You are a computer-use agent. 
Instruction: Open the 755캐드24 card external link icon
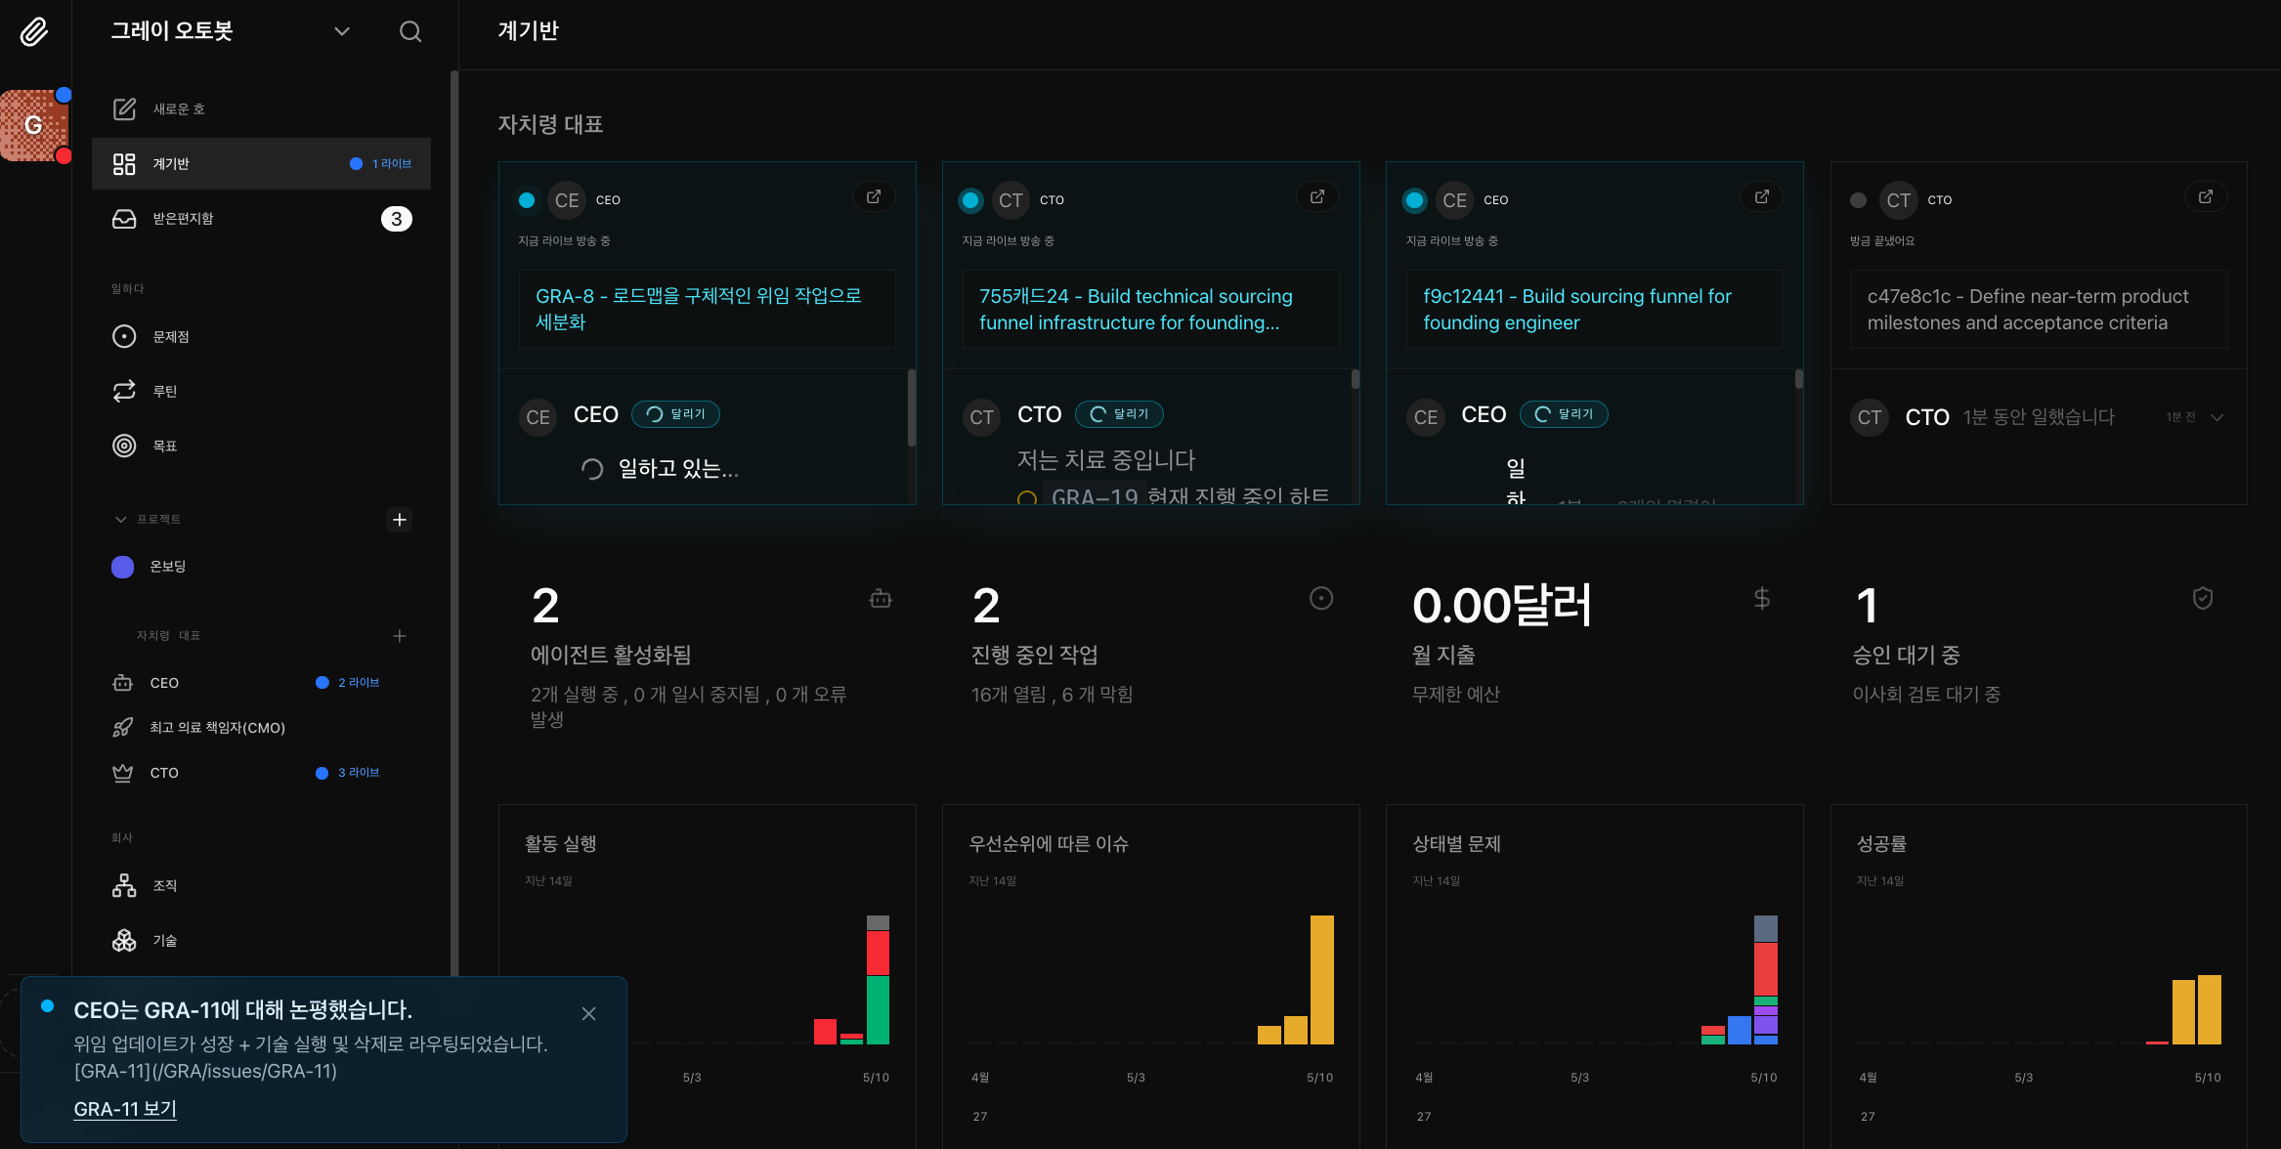(1317, 197)
